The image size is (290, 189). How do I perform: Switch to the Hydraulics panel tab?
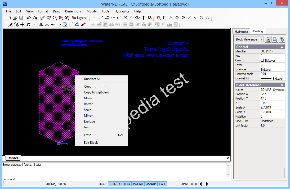(x=241, y=31)
